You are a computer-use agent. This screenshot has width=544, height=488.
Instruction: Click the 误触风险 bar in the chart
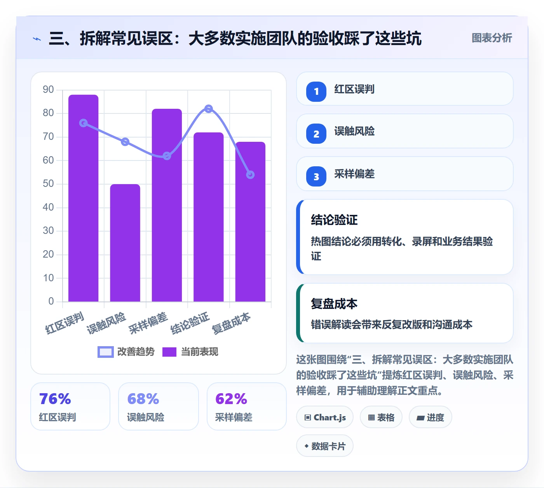tap(125, 243)
